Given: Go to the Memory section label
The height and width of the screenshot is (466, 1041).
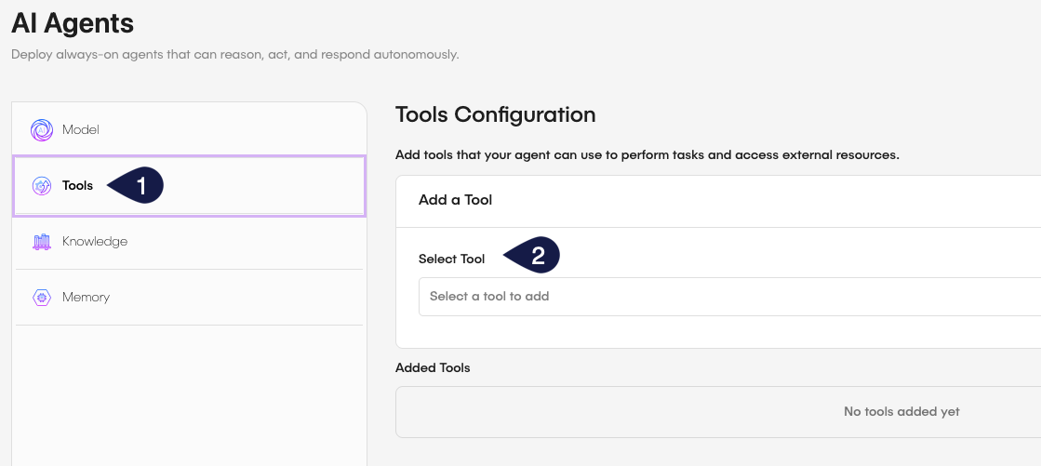Looking at the screenshot, I should tap(86, 298).
